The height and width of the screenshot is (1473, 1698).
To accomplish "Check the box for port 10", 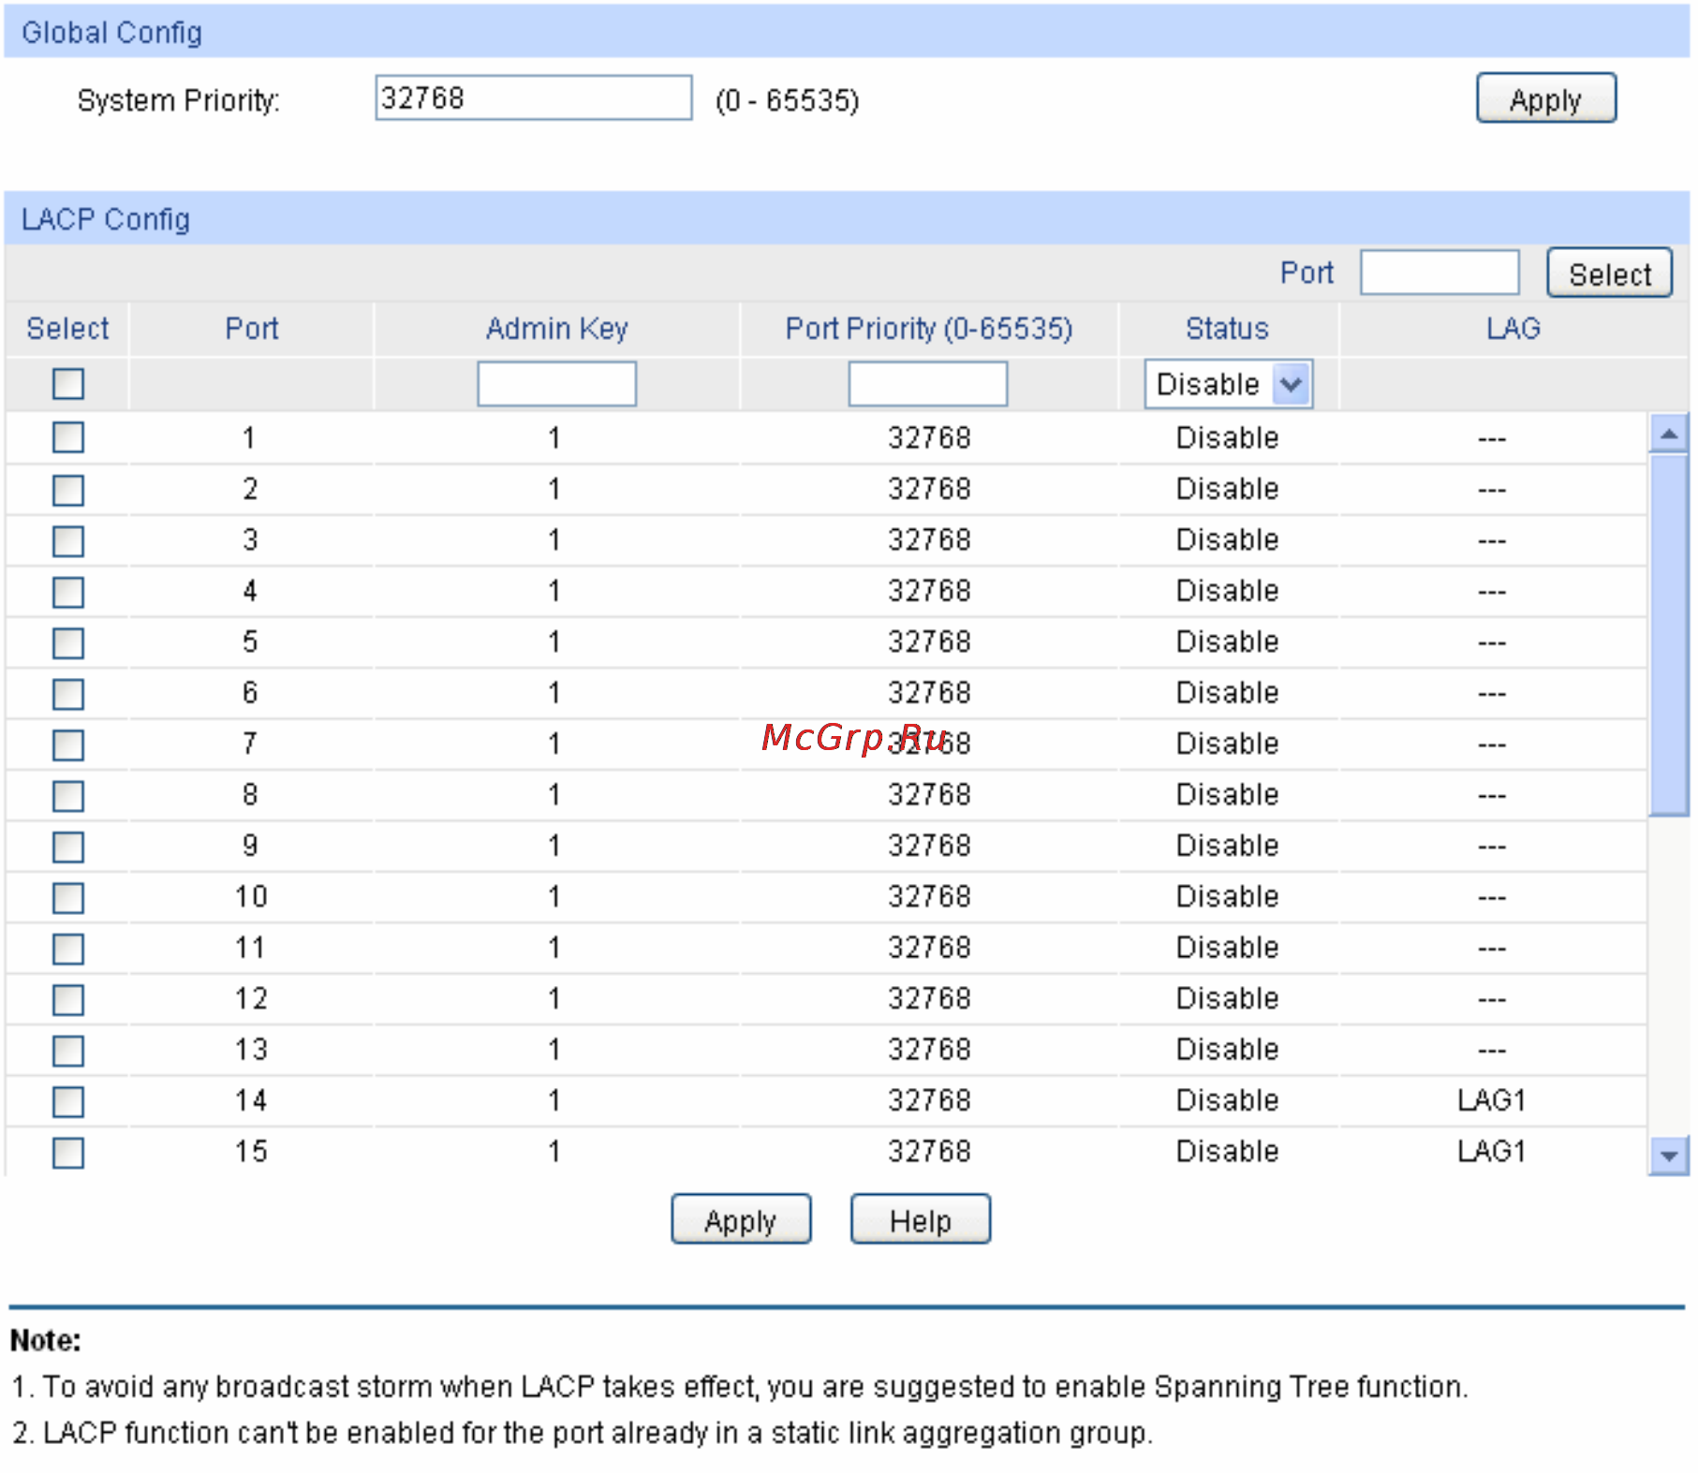I will pos(68,897).
